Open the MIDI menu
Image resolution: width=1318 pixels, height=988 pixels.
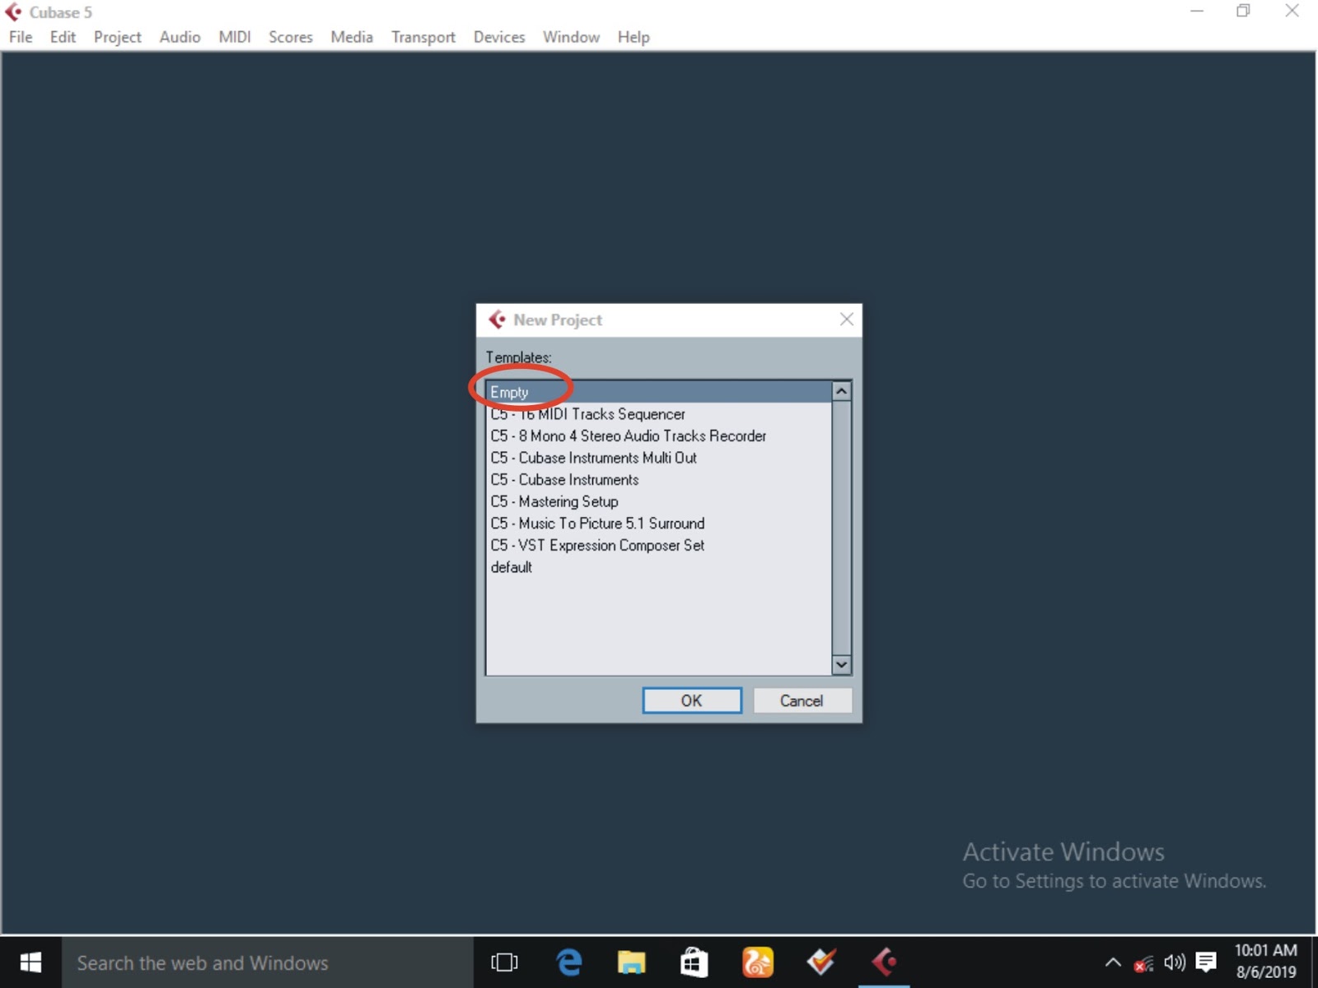(235, 37)
